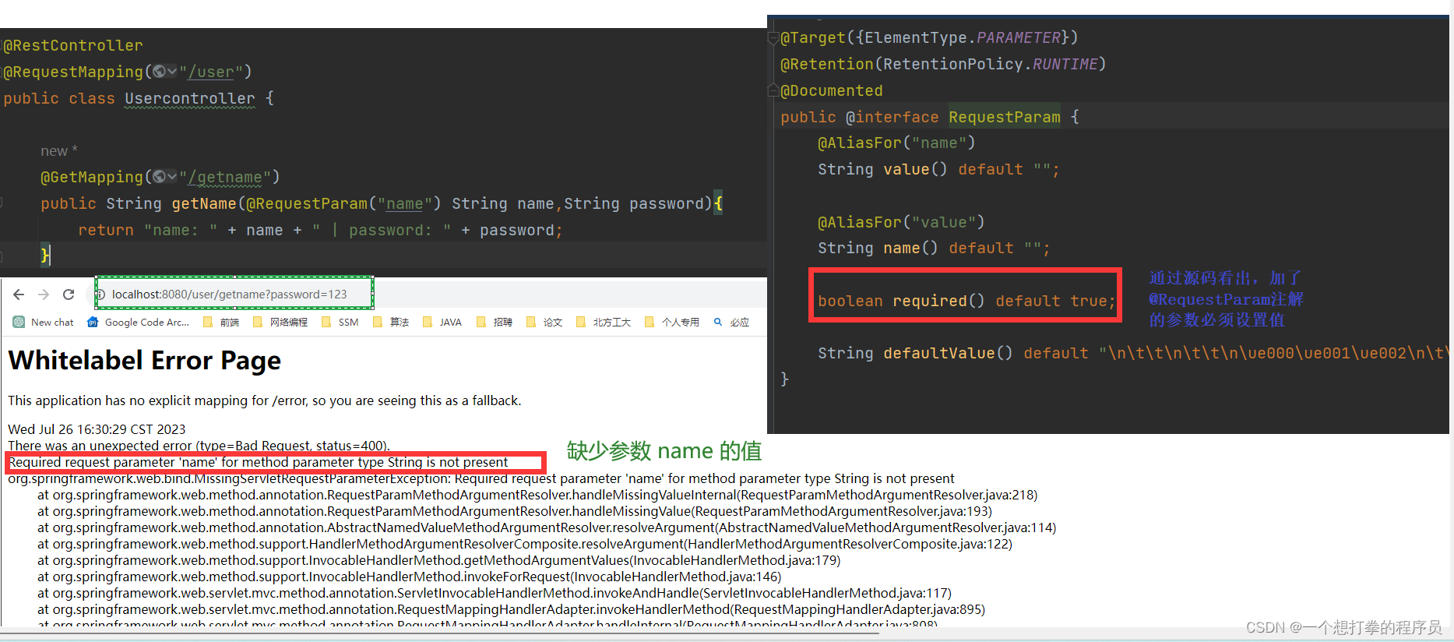This screenshot has height=642, width=1454.
Task: Click the Whitelabel Error Page heading
Action: [145, 361]
